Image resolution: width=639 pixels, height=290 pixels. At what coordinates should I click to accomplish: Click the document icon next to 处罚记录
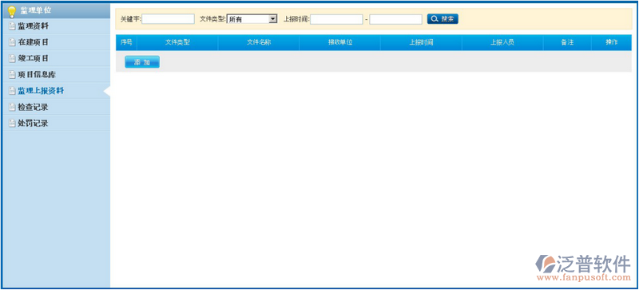click(x=12, y=123)
